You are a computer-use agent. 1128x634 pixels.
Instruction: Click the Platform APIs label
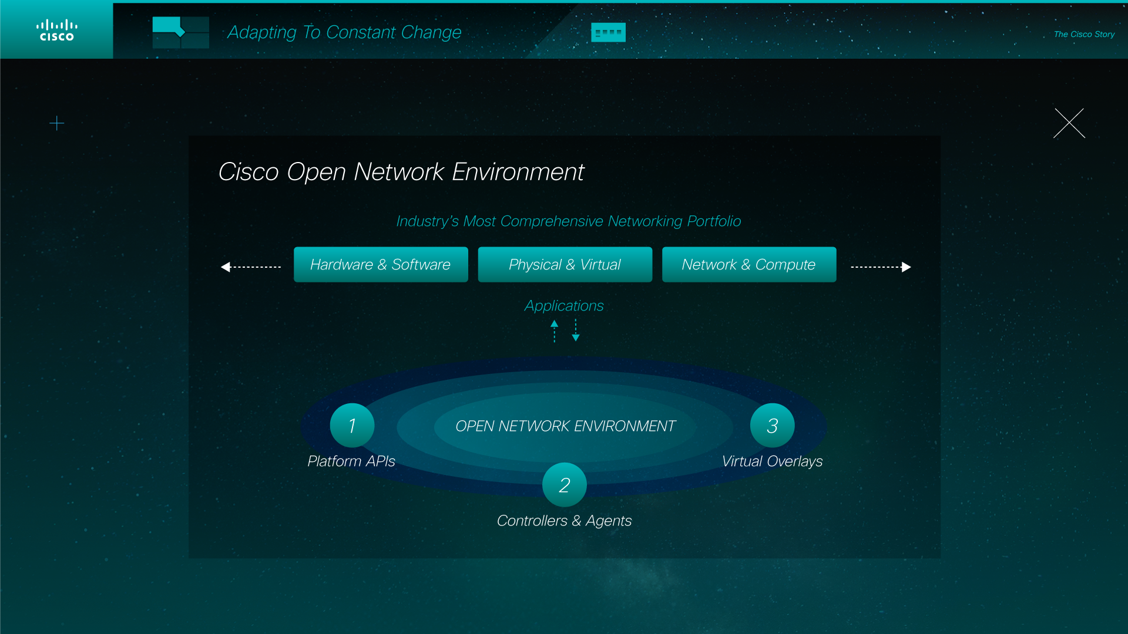(x=351, y=461)
